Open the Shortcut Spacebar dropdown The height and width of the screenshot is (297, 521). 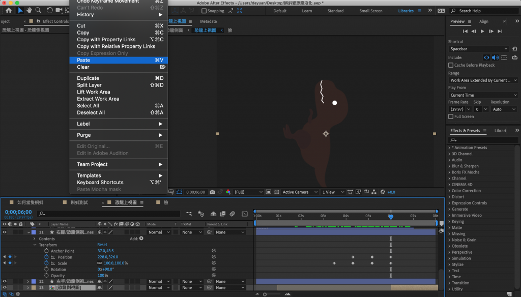tap(478, 49)
